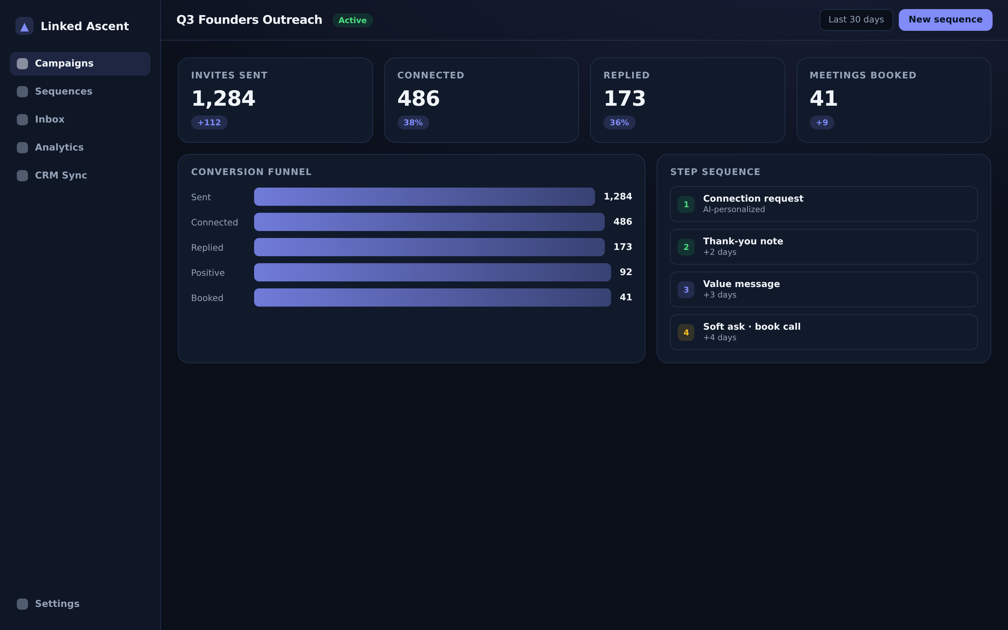Open the Value message step card
The height and width of the screenshot is (630, 1008).
[824, 289]
